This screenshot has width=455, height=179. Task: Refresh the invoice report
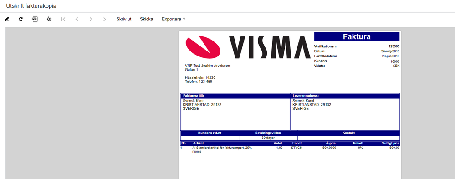(20, 20)
